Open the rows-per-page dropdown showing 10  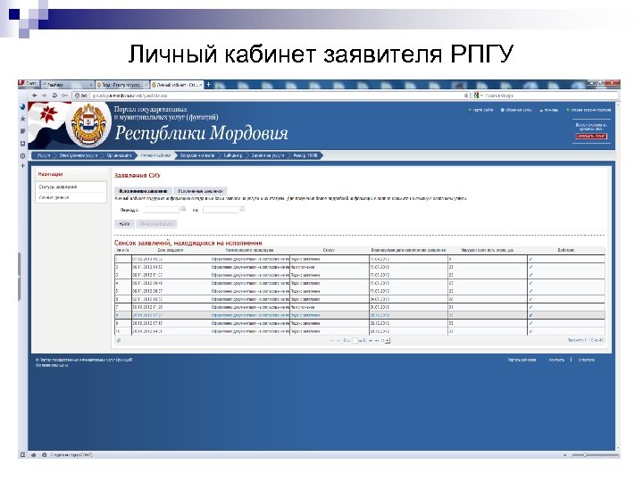pos(385,341)
